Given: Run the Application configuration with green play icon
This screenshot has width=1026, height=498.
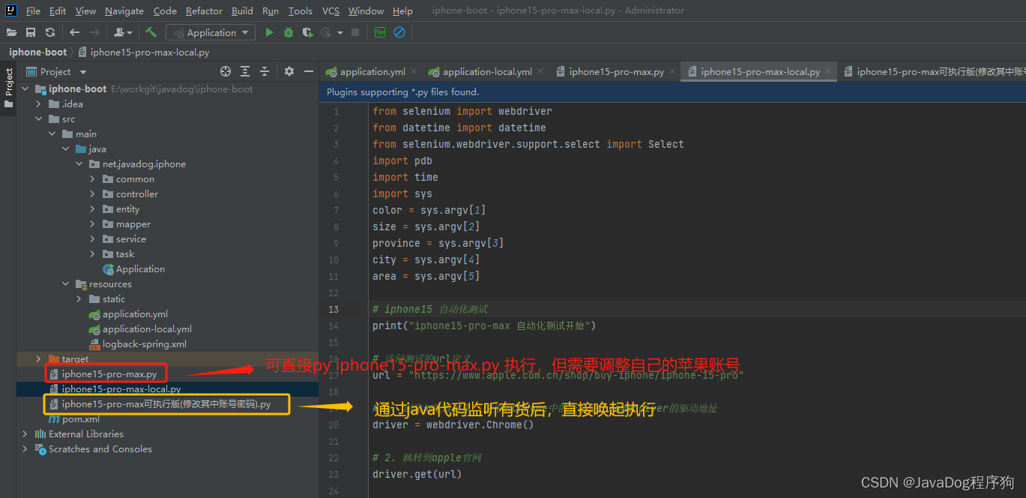Looking at the screenshot, I should click(x=269, y=32).
